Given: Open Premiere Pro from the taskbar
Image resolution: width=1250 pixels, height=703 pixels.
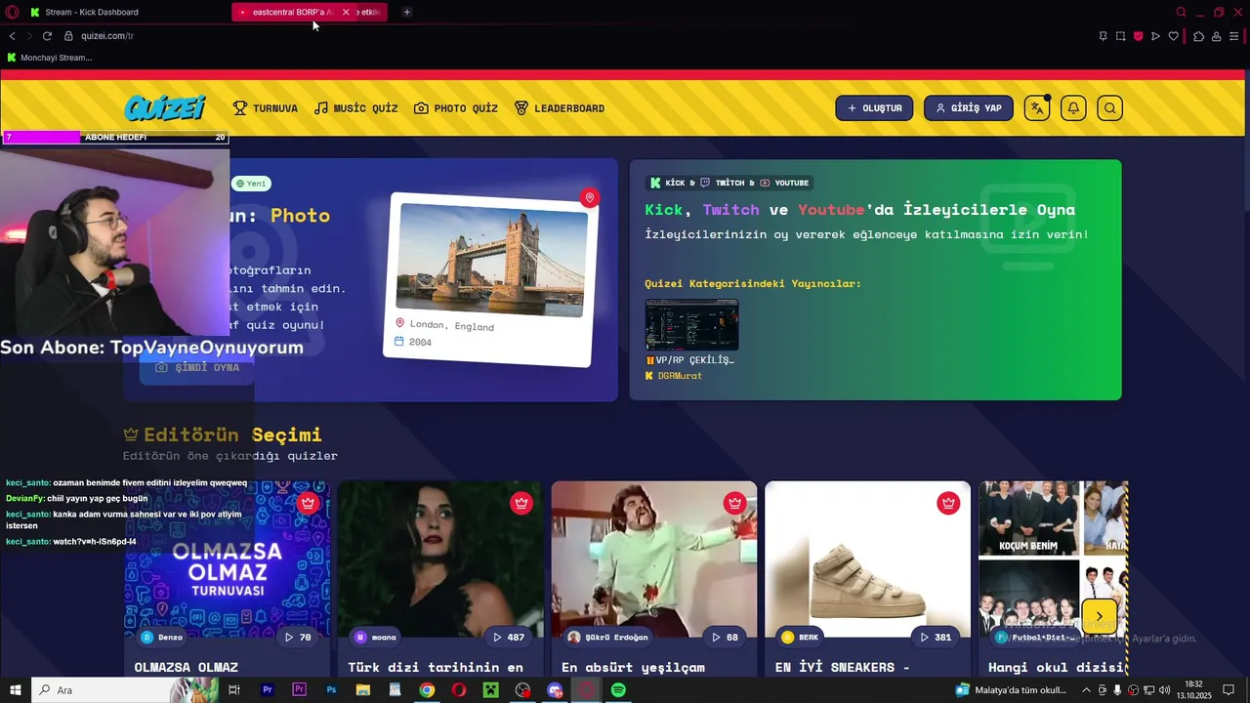Looking at the screenshot, I should click(x=267, y=690).
